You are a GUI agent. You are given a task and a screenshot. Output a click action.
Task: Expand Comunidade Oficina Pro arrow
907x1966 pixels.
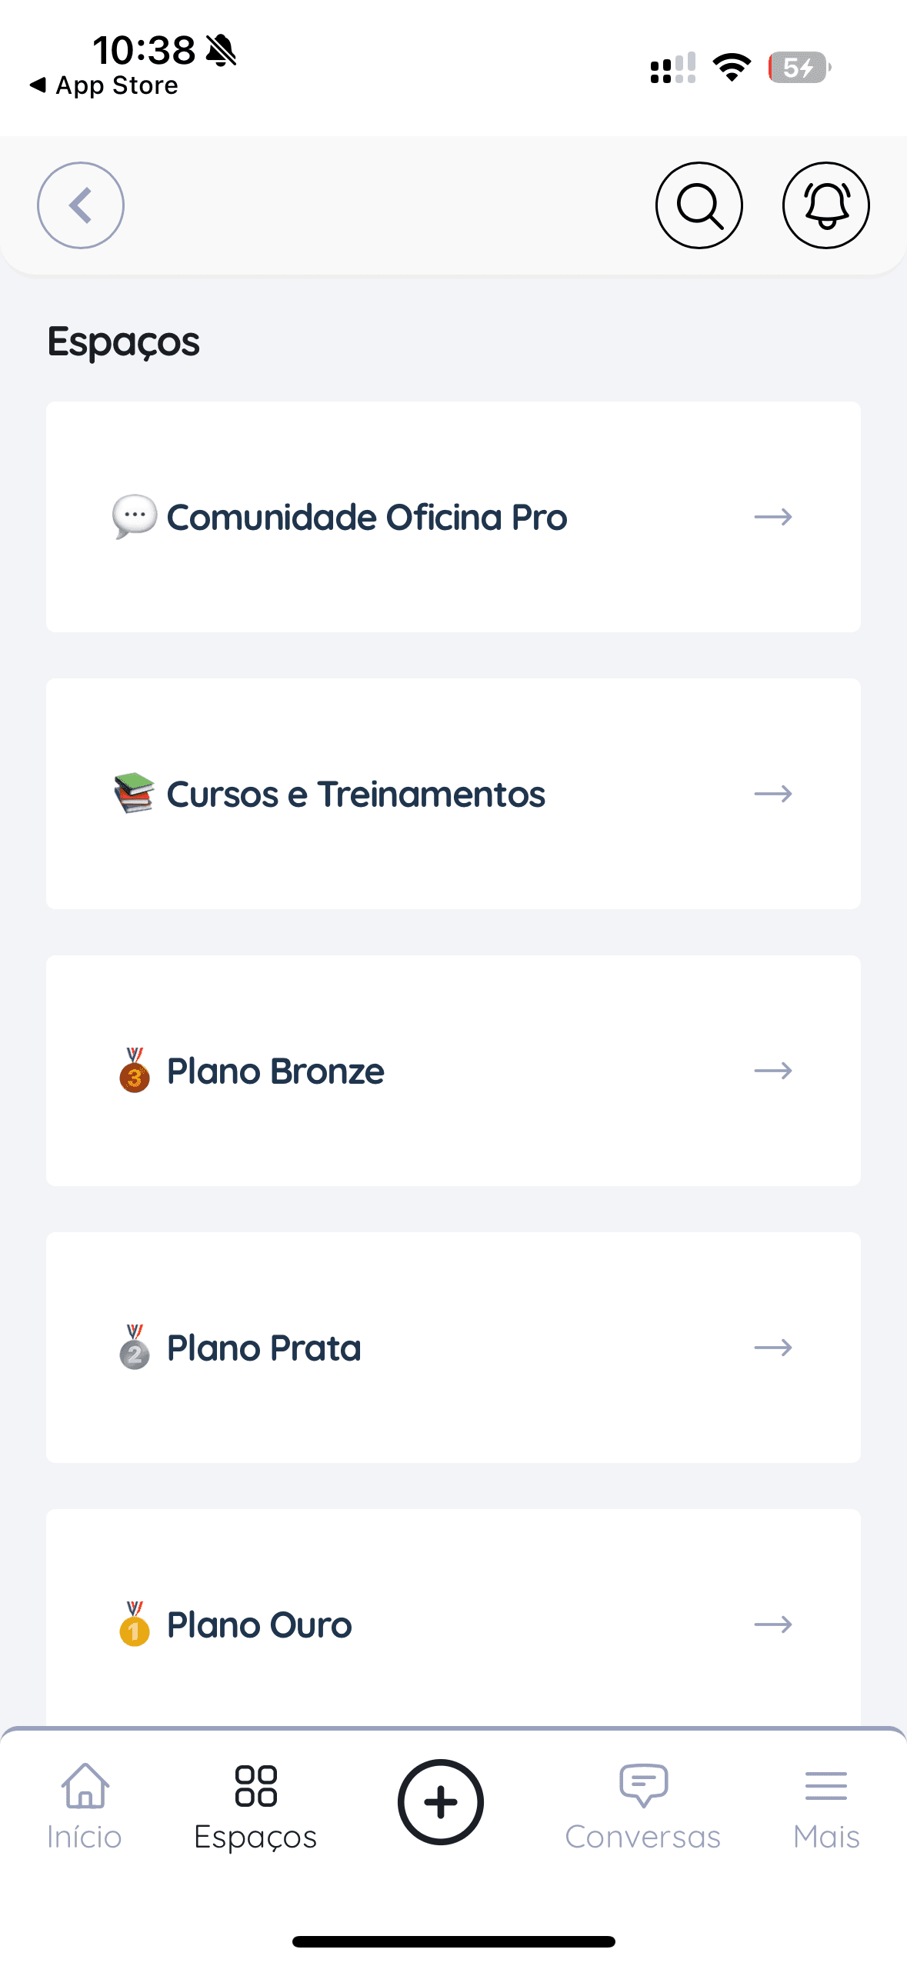[x=773, y=517]
